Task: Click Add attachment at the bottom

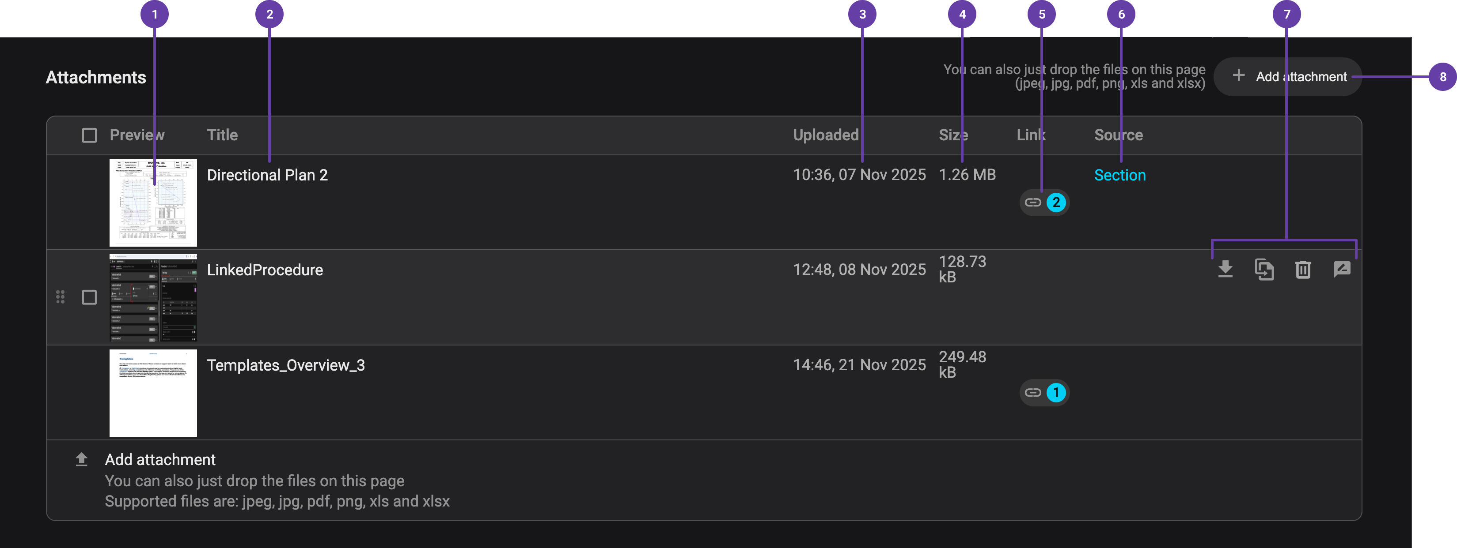Action: click(x=159, y=459)
